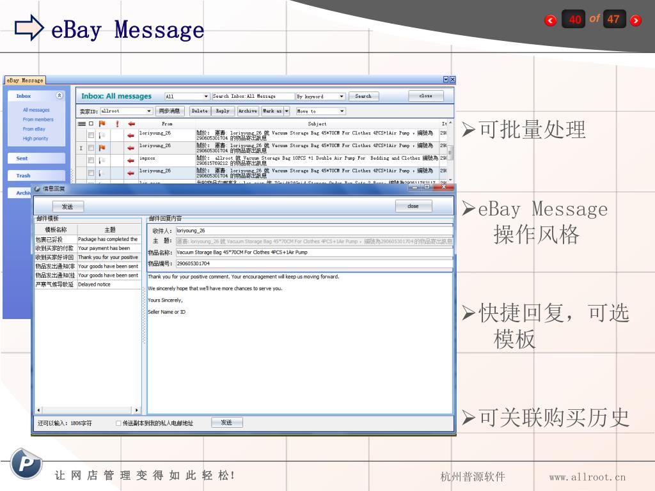The image size is (655, 491).
Task: Archive the selected messages
Action: point(248,111)
